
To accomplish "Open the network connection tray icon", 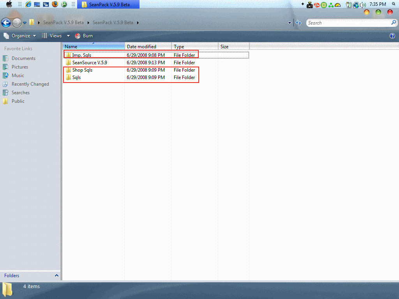I will pyautogui.click(x=356, y=5).
